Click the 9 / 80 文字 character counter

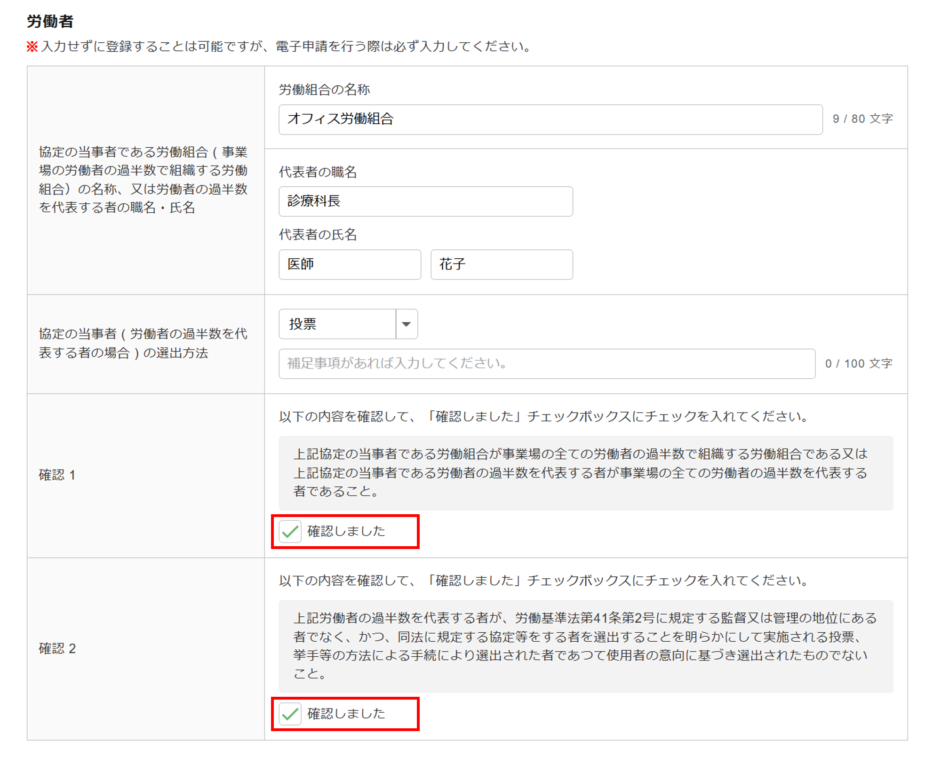(862, 119)
